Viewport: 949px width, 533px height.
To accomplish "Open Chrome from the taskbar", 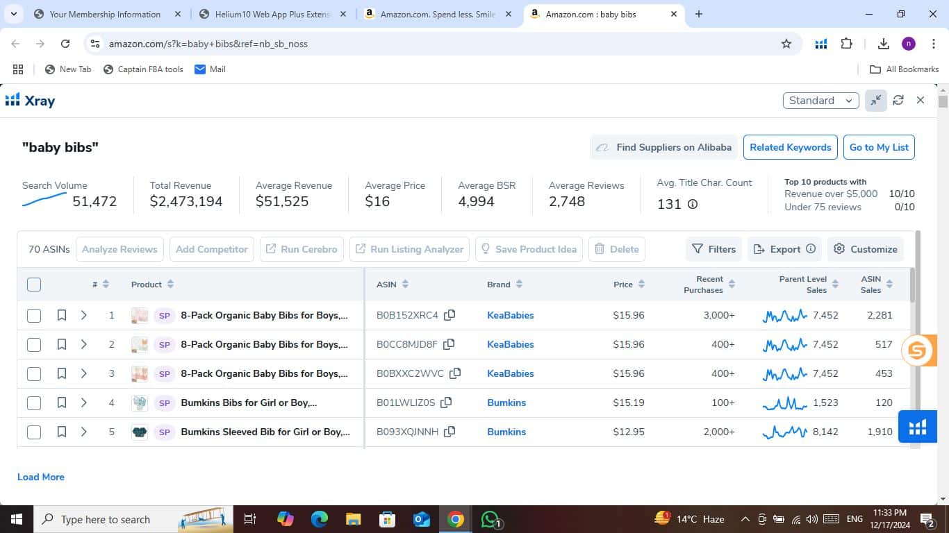I will pyautogui.click(x=456, y=519).
